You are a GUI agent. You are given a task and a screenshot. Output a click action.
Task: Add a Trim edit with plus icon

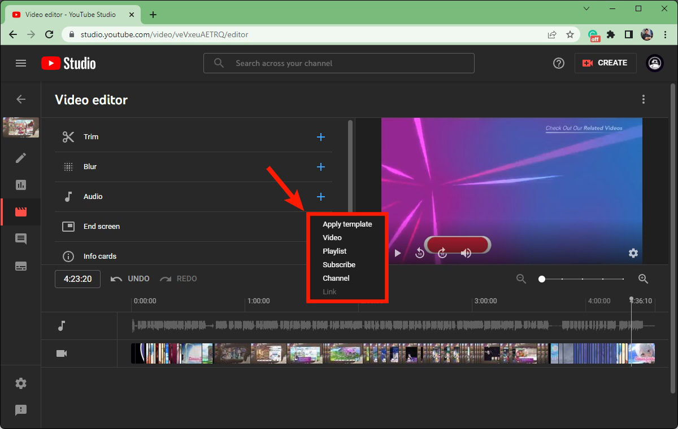point(321,137)
